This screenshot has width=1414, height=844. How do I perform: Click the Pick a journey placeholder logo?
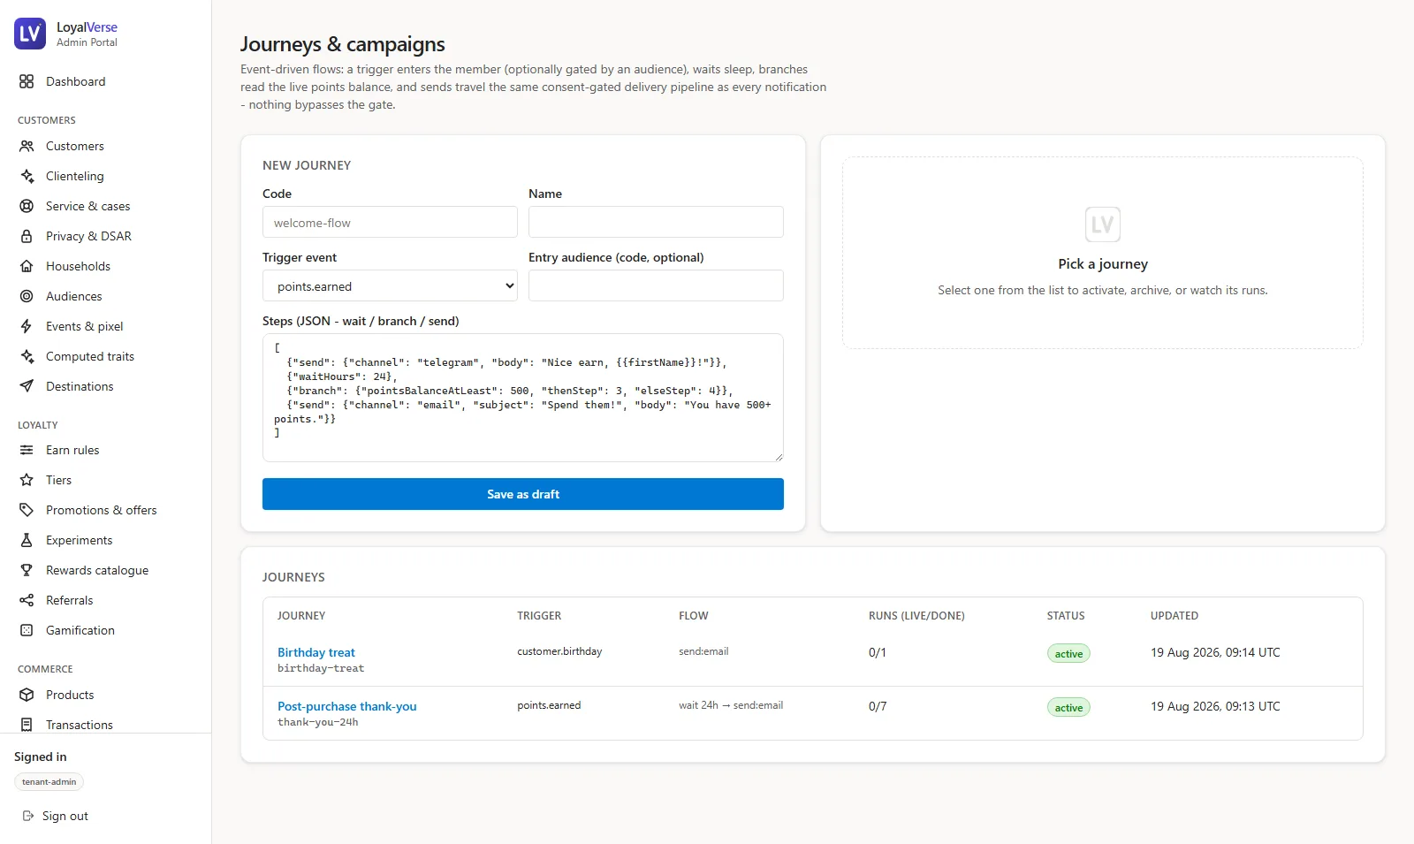tap(1103, 224)
